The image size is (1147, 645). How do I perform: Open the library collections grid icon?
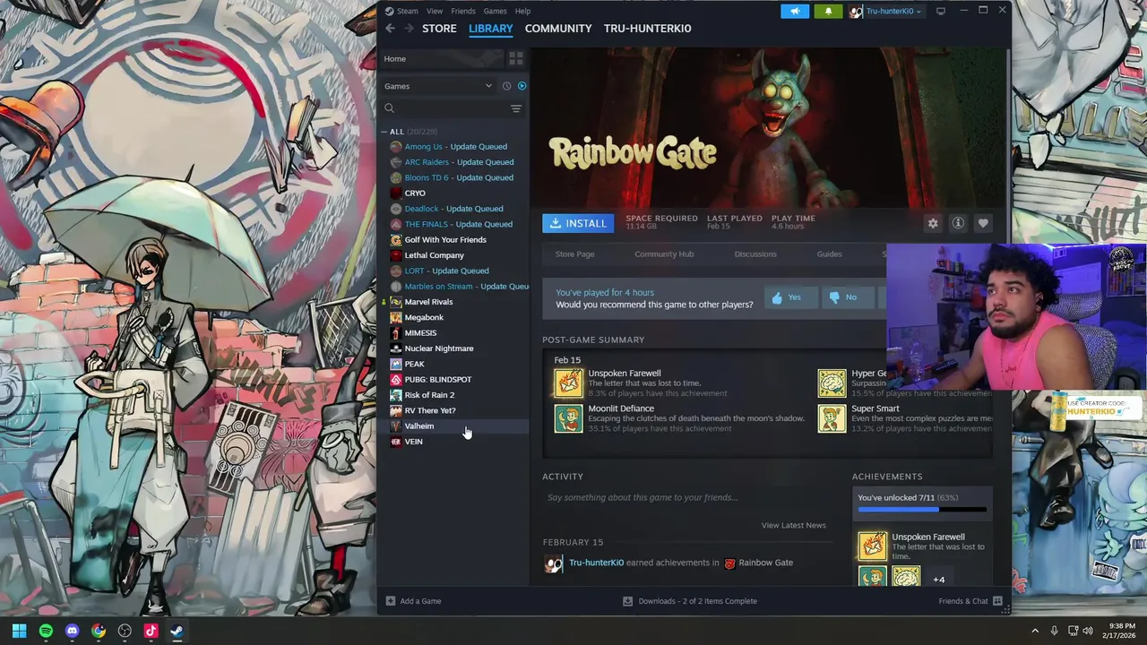tap(516, 58)
